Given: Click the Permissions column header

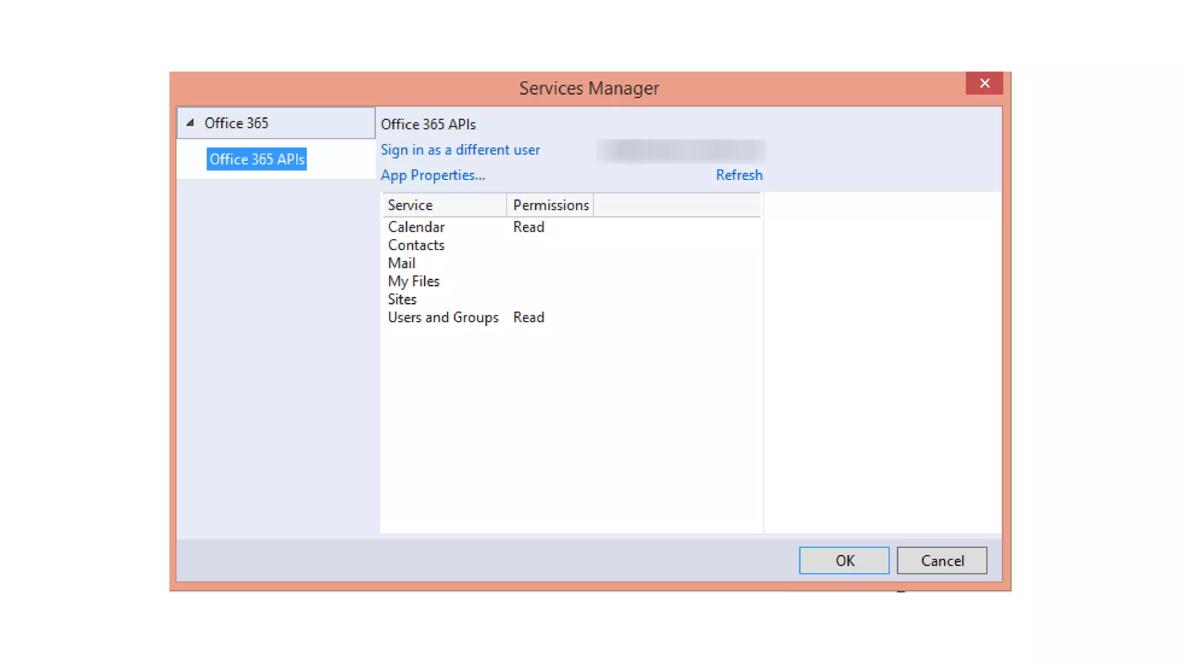Looking at the screenshot, I should 551,205.
